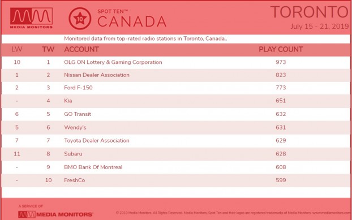Click the Spot Ten star badge icon
This screenshot has height=220, width=352.
[80, 19]
